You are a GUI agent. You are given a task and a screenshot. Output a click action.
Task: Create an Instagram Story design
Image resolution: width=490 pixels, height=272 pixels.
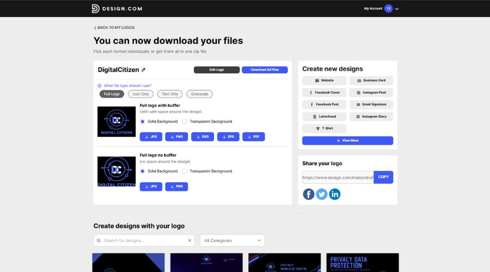coord(371,116)
